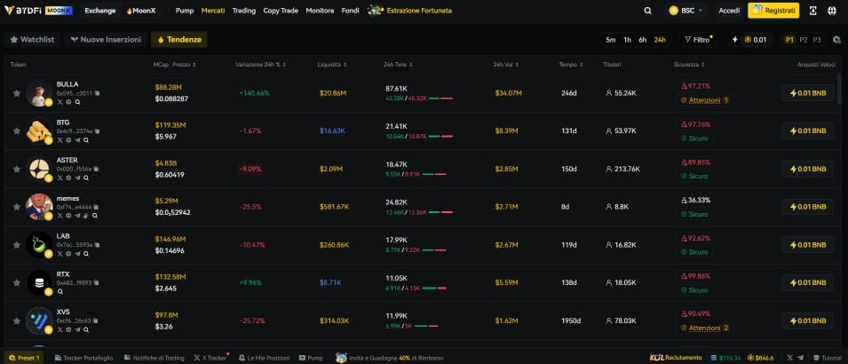This screenshot has height=364, width=848.
Task: Open table settings gear icon
Action: pyautogui.click(x=836, y=40)
